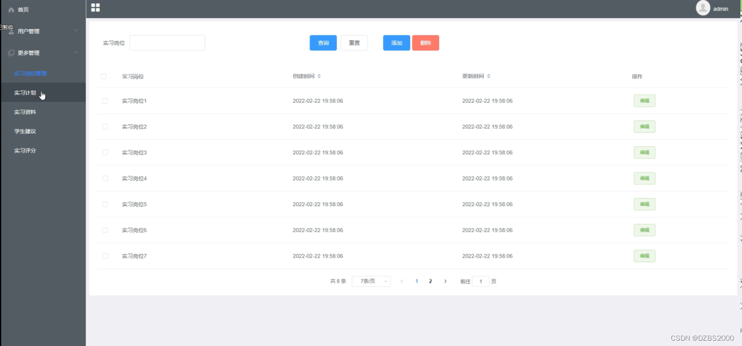
Task: Edit the 实习岗位7 row
Action: (645, 256)
